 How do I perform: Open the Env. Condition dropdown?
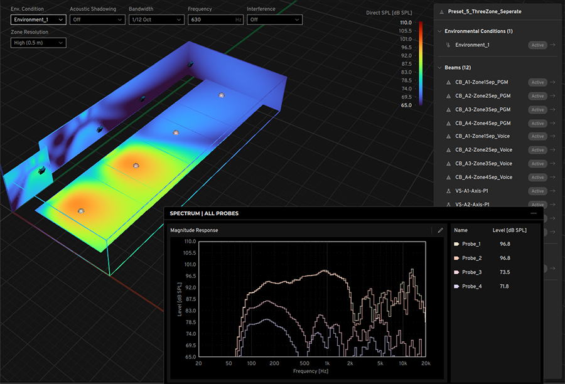38,19
